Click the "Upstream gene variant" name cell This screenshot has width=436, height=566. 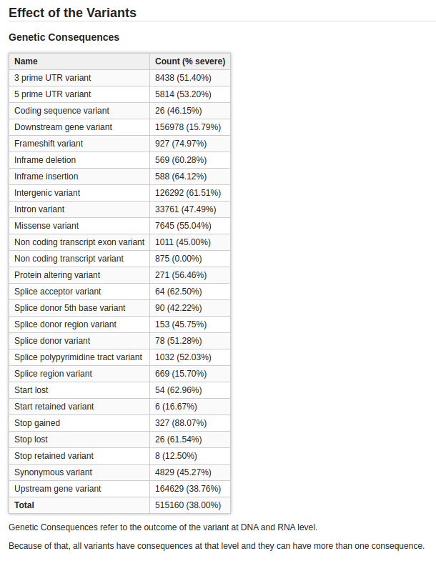(x=58, y=489)
